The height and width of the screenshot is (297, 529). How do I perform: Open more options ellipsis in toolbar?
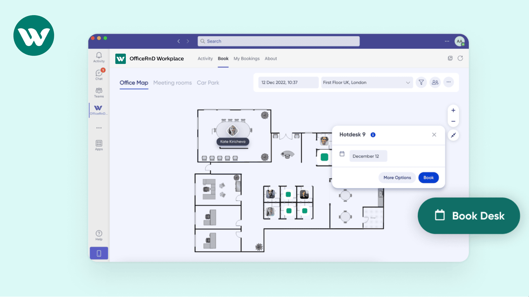click(x=448, y=82)
